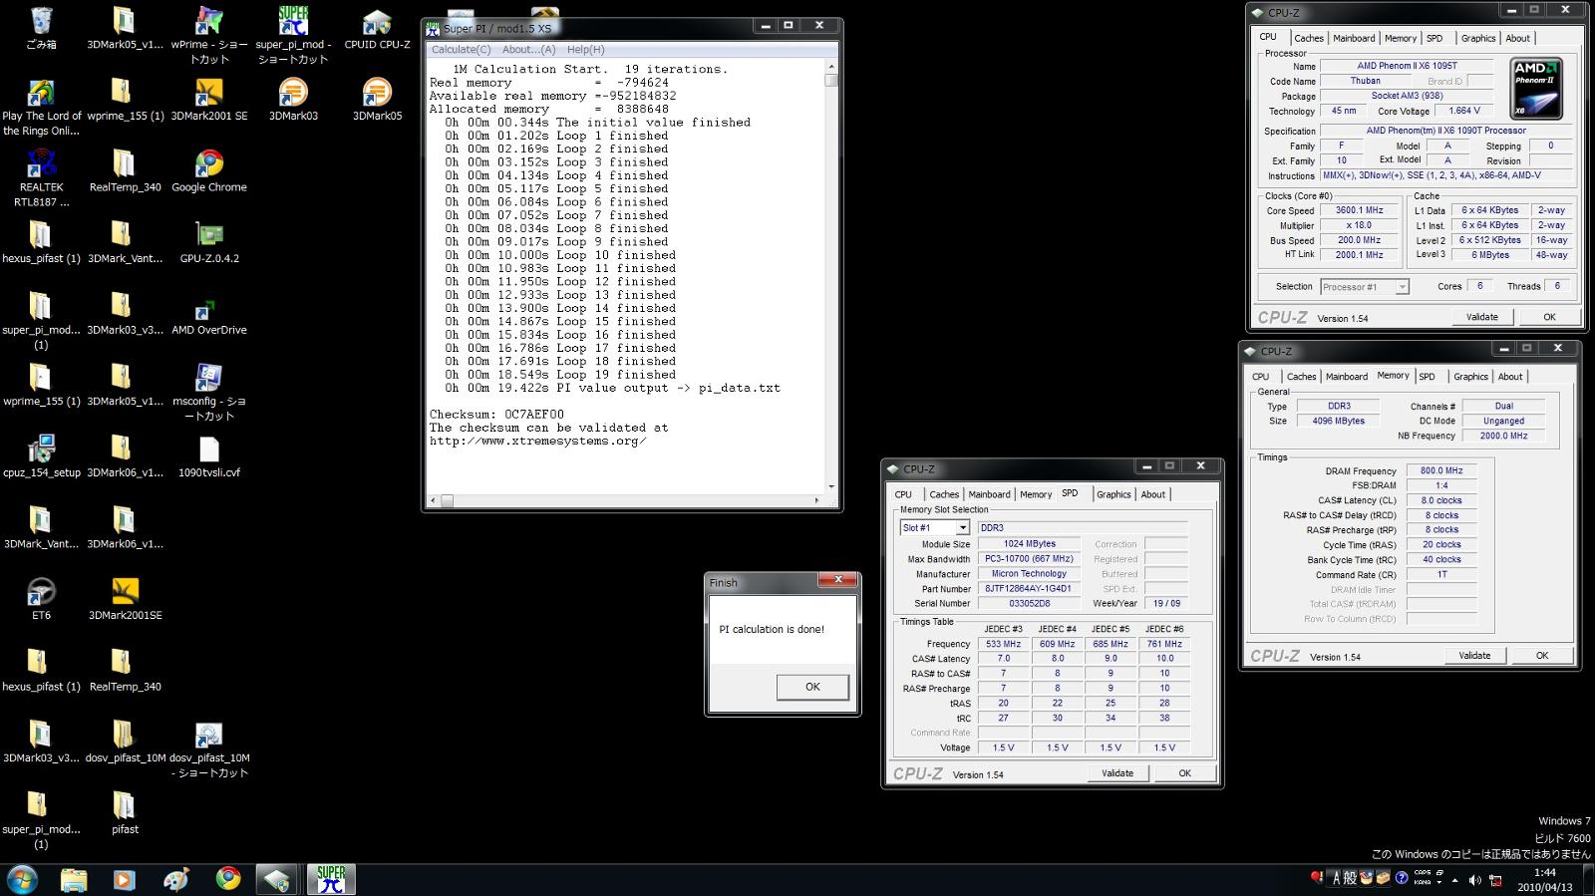This screenshot has height=896, width=1595.
Task: Select Graphics tab in top CPU-Z window
Action: click(x=1478, y=38)
